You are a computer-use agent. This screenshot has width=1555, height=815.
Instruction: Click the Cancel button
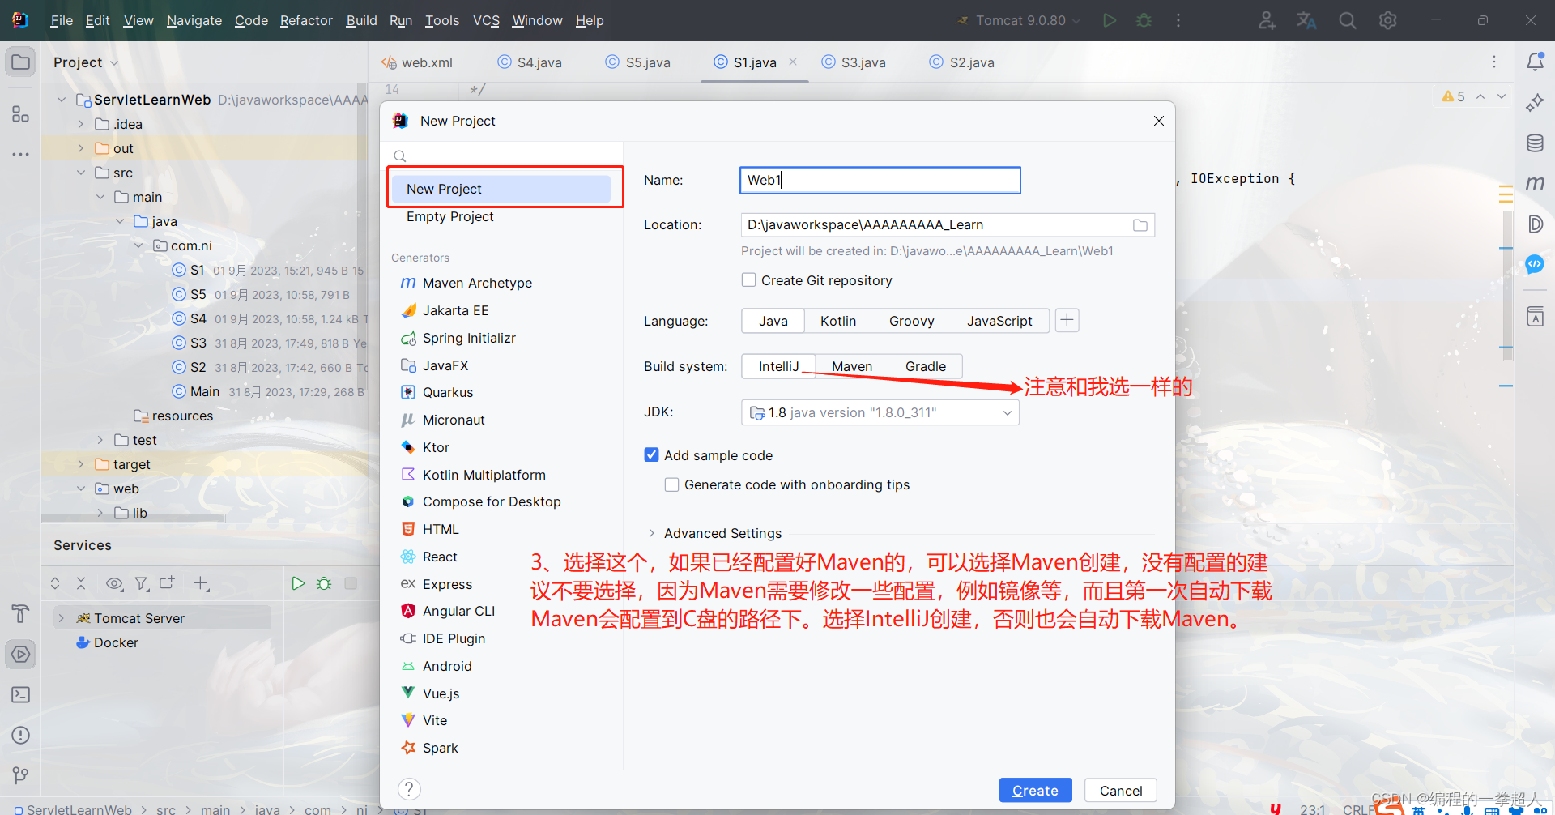click(1121, 790)
